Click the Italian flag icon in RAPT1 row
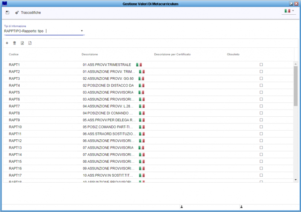Image resolution: width=301 pixels, height=212 pixels. coord(139,65)
